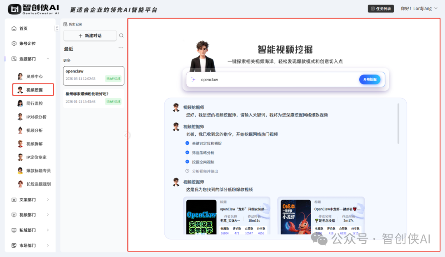Collapse the history panel arrow
Screen dimensions: 445x257
coord(126,136)
